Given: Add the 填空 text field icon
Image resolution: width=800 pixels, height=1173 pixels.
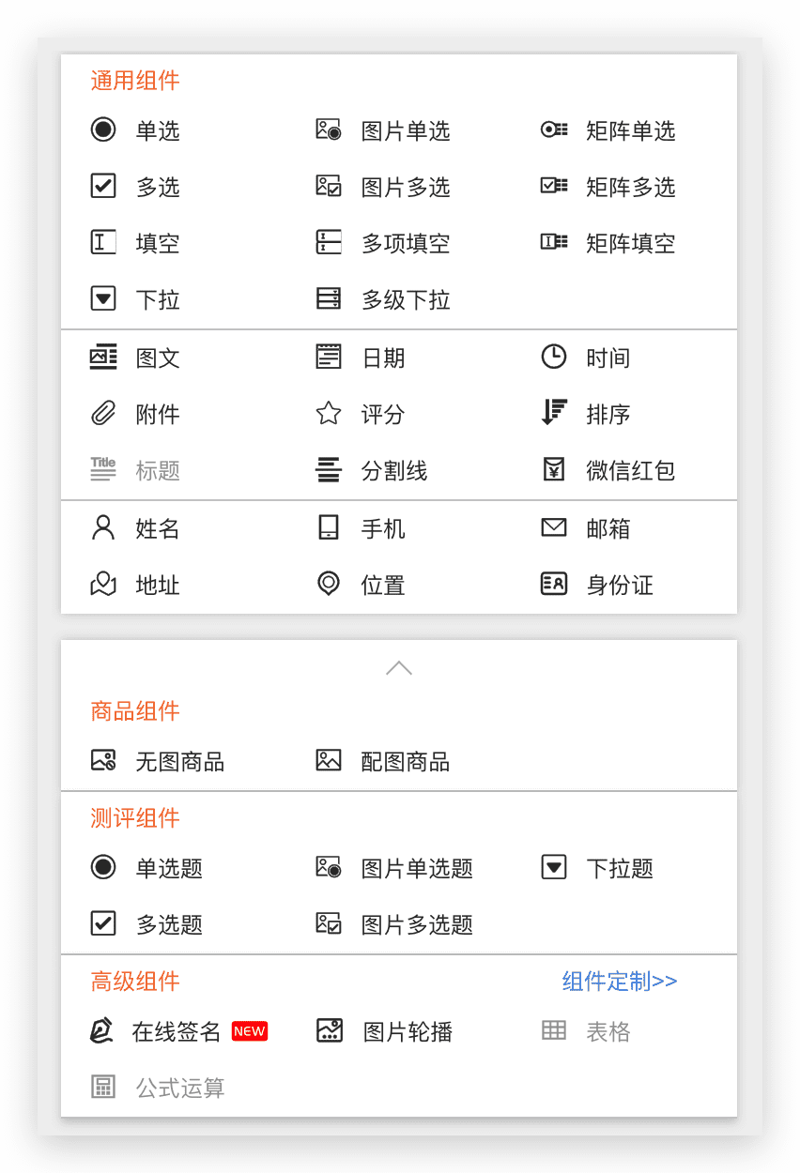Looking at the screenshot, I should (103, 242).
